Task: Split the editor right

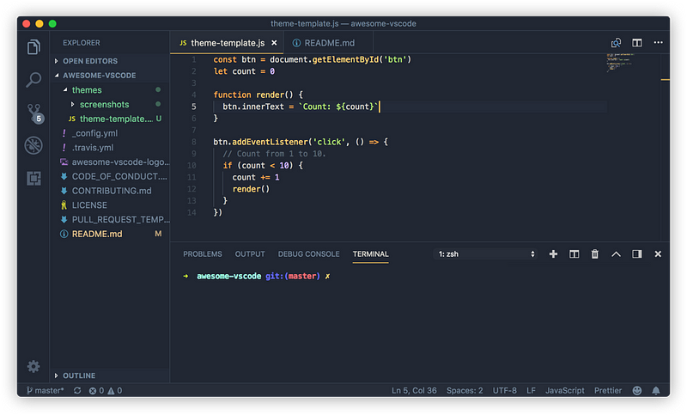Action: (636, 42)
